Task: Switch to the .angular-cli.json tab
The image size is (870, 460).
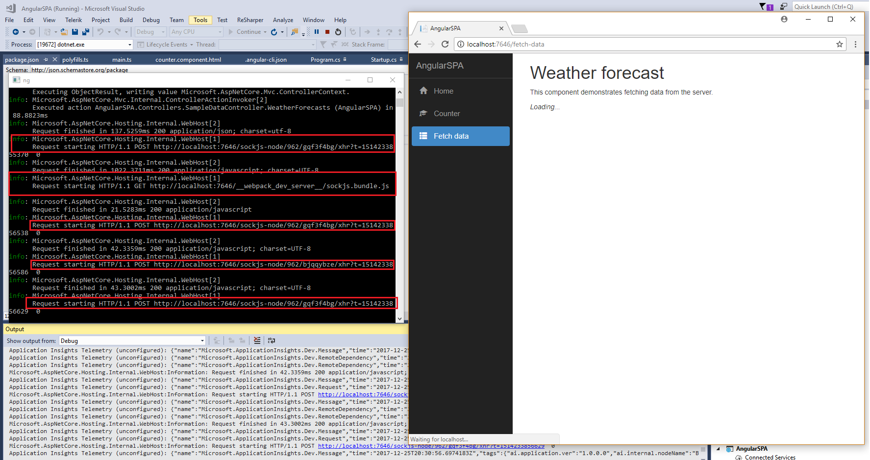Action: click(266, 60)
